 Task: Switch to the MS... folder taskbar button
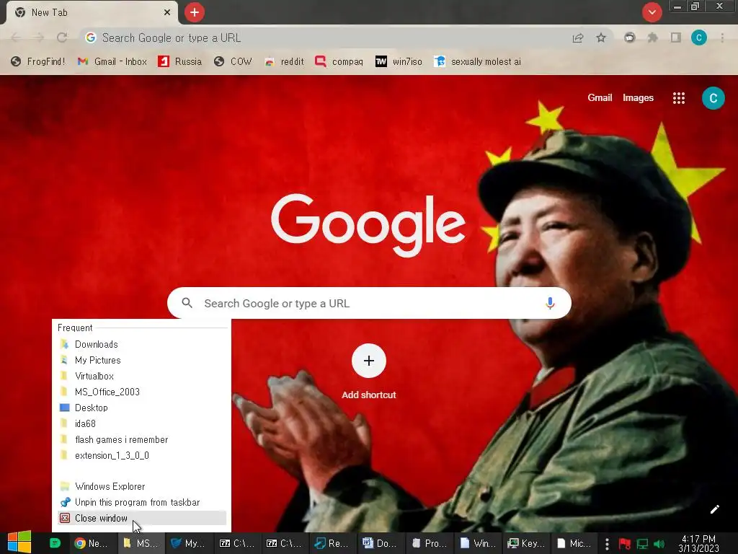[x=141, y=543]
